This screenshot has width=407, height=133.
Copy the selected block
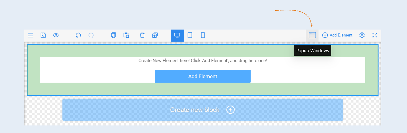point(114,35)
